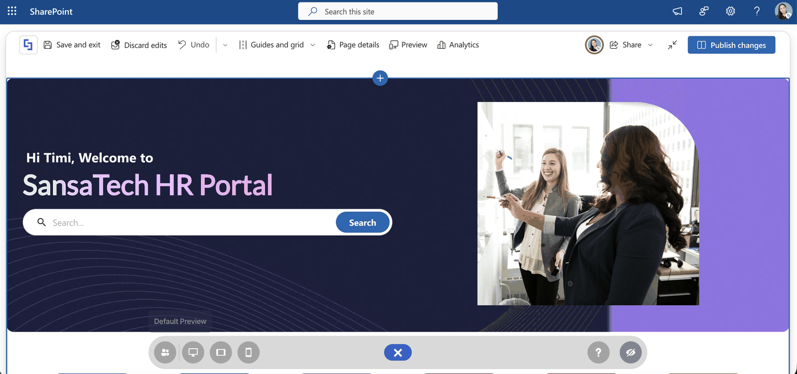Undo the last change

194,45
